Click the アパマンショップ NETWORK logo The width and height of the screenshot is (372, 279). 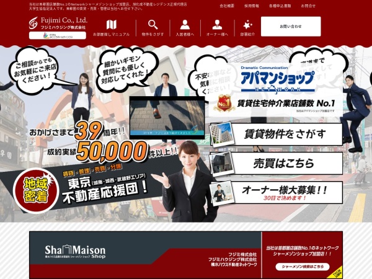pos(278,79)
